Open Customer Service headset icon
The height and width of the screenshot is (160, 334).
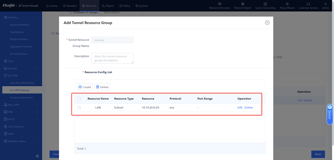coord(308,4)
